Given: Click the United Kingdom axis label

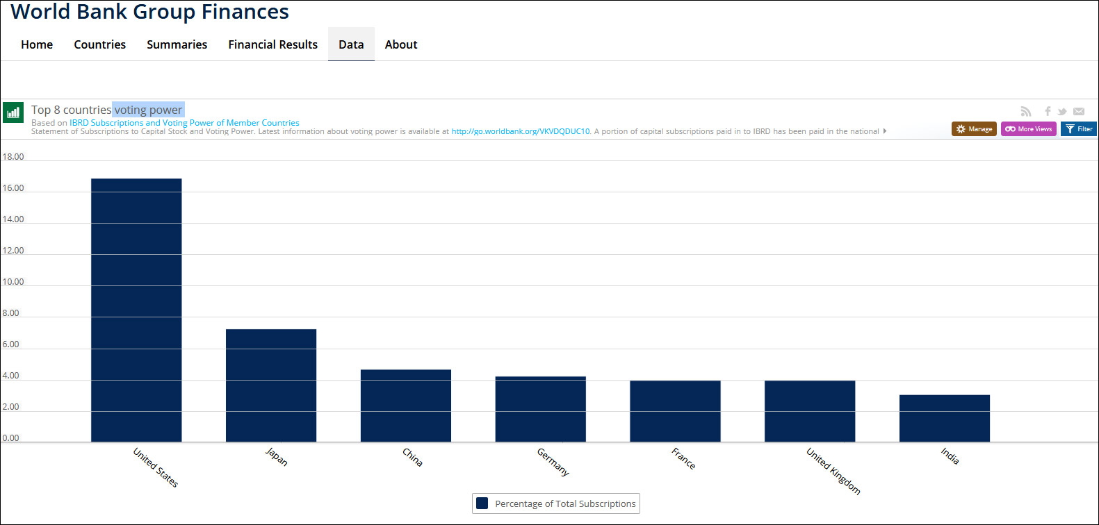Looking at the screenshot, I should point(833,471).
